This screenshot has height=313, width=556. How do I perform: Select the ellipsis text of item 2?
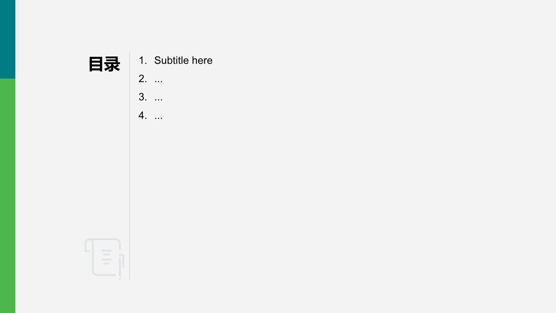[x=158, y=79]
